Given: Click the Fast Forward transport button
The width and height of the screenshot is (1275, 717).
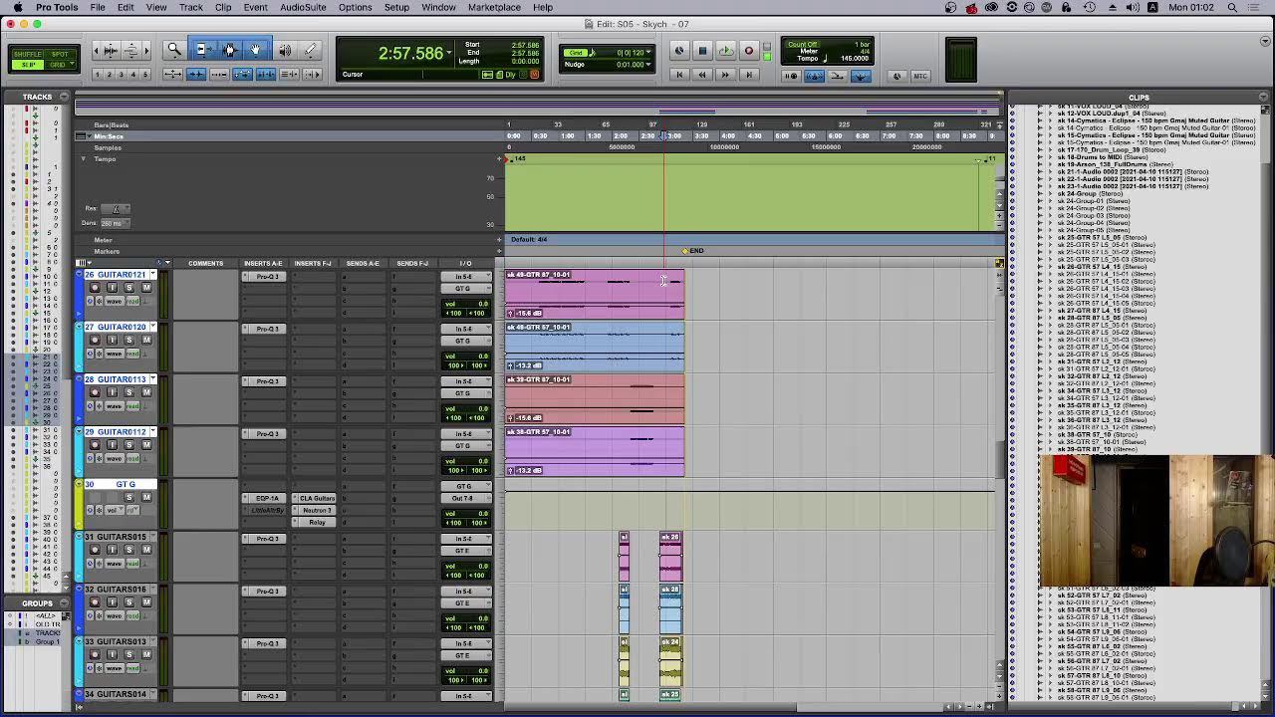Looking at the screenshot, I should pyautogui.click(x=725, y=75).
